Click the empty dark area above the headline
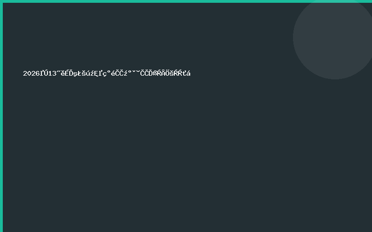Viewport: 372px width, 232px height. click(139, 37)
